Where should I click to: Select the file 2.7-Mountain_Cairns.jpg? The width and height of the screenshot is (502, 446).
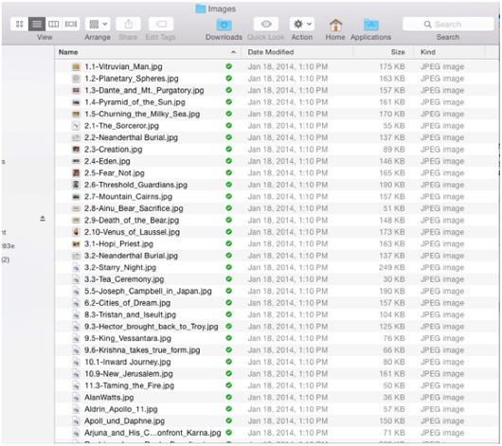(129, 197)
